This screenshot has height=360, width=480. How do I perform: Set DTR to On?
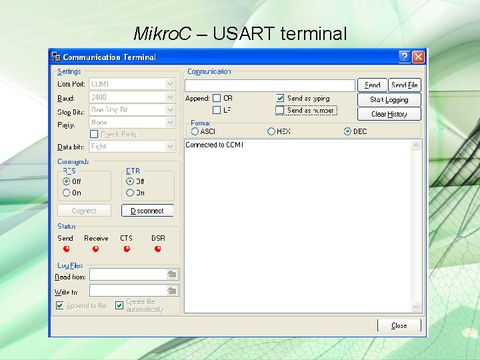(x=130, y=193)
